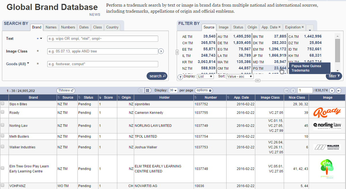The height and width of the screenshot is (189, 346).
Task: Open the Sort Value - asc dropdown
Action: coord(240,77)
